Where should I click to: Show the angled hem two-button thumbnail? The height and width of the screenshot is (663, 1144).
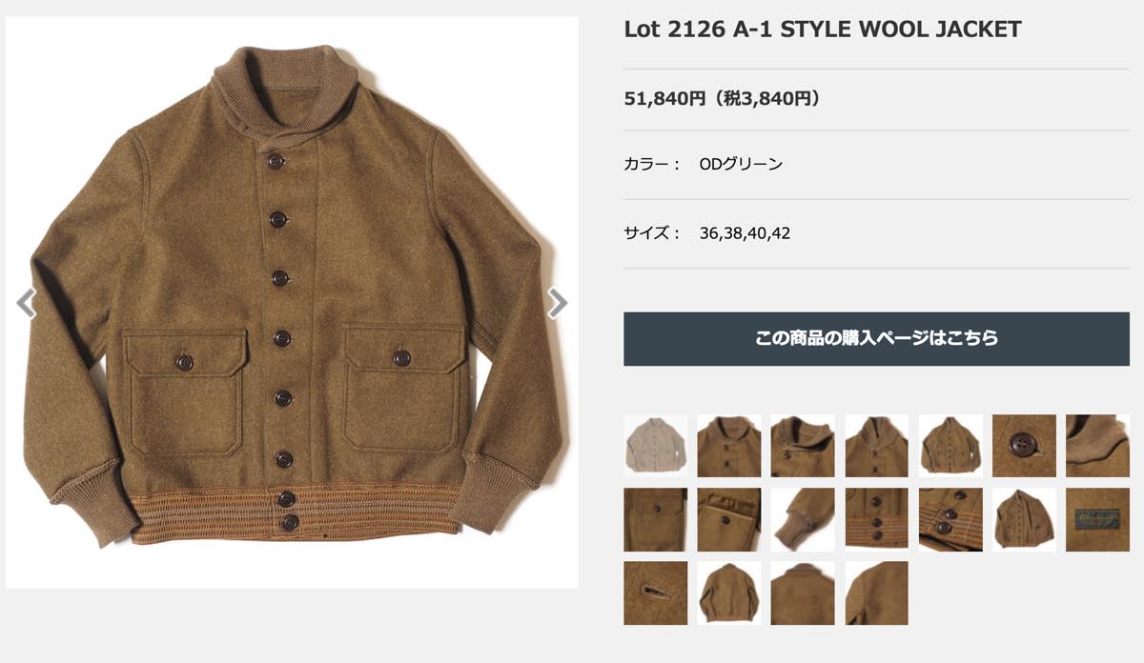tap(950, 519)
